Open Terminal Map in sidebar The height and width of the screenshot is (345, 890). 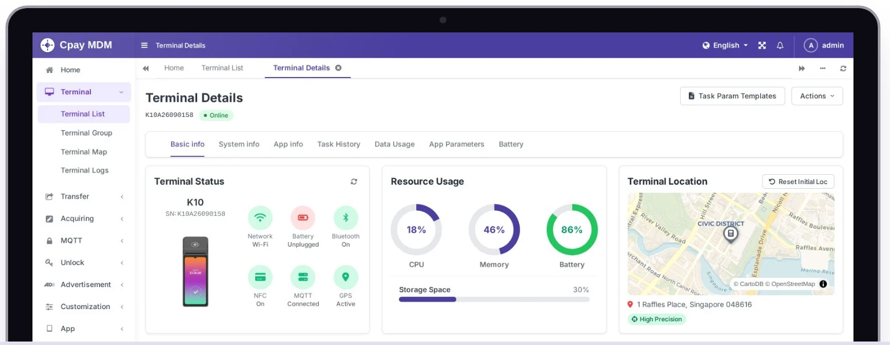(84, 152)
